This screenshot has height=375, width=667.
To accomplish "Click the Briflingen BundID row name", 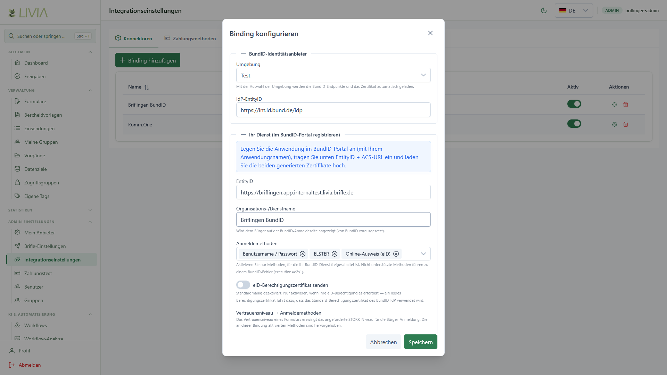I will pyautogui.click(x=147, y=105).
